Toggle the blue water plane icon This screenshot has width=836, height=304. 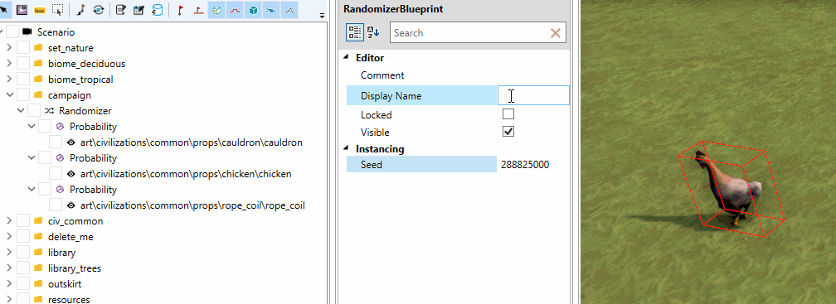tap(271, 10)
